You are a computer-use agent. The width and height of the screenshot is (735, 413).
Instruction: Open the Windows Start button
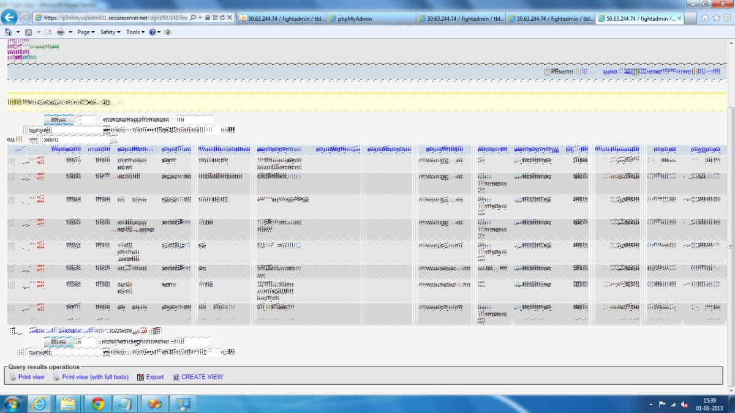point(12,404)
